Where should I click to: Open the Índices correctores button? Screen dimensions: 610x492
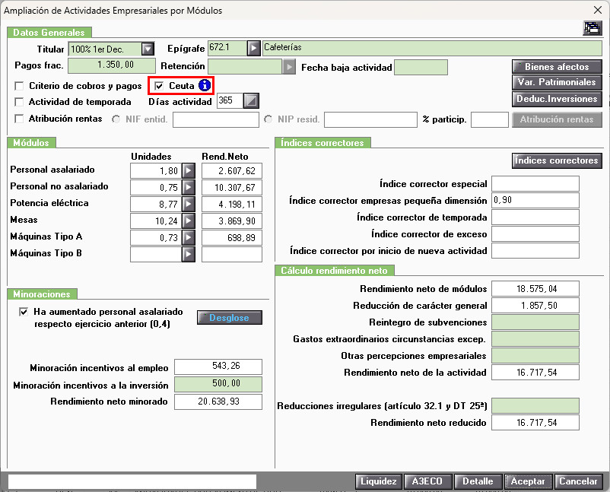[x=557, y=160]
